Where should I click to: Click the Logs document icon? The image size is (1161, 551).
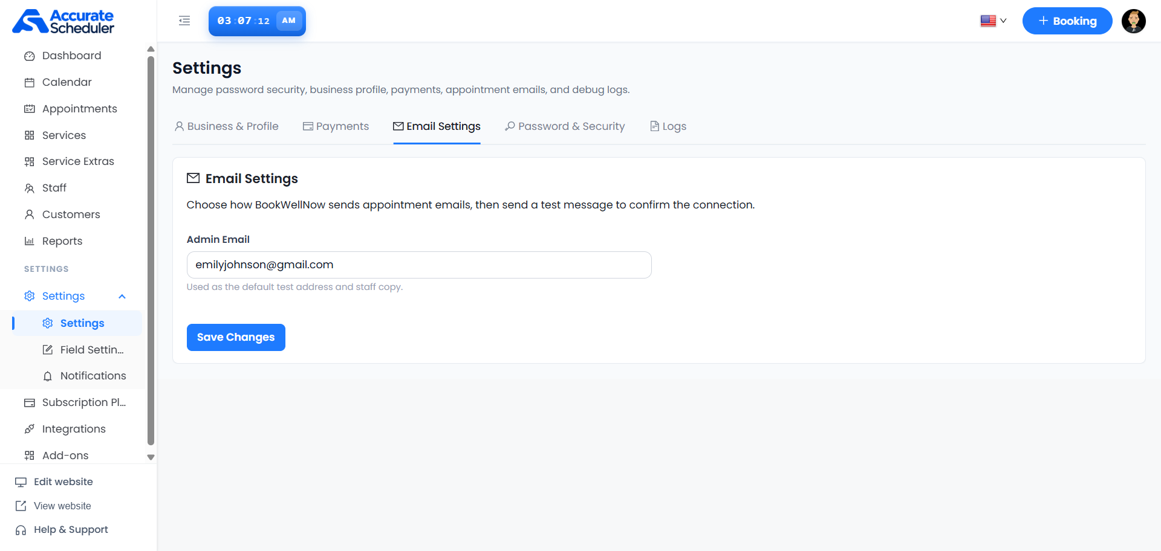(654, 126)
